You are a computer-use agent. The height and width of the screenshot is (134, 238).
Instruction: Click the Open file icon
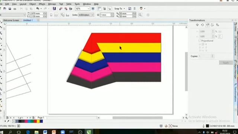pyautogui.click(x=5, y=9)
